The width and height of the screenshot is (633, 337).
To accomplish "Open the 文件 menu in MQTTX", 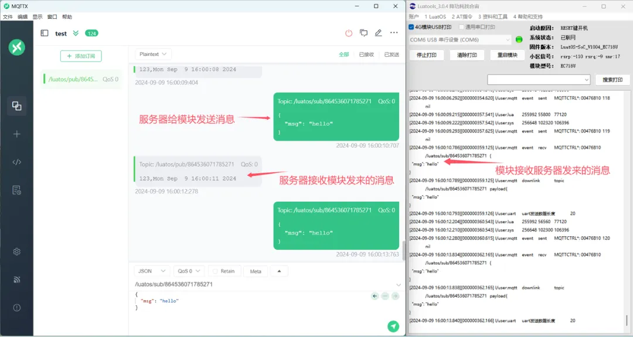I will 8,17.
